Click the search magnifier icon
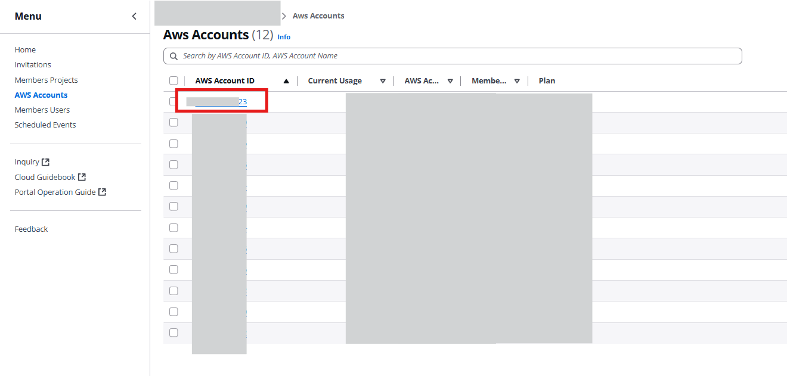The image size is (787, 376). click(173, 56)
